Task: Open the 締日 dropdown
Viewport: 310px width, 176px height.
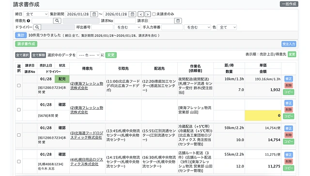Action: pyautogui.click(x=36, y=14)
